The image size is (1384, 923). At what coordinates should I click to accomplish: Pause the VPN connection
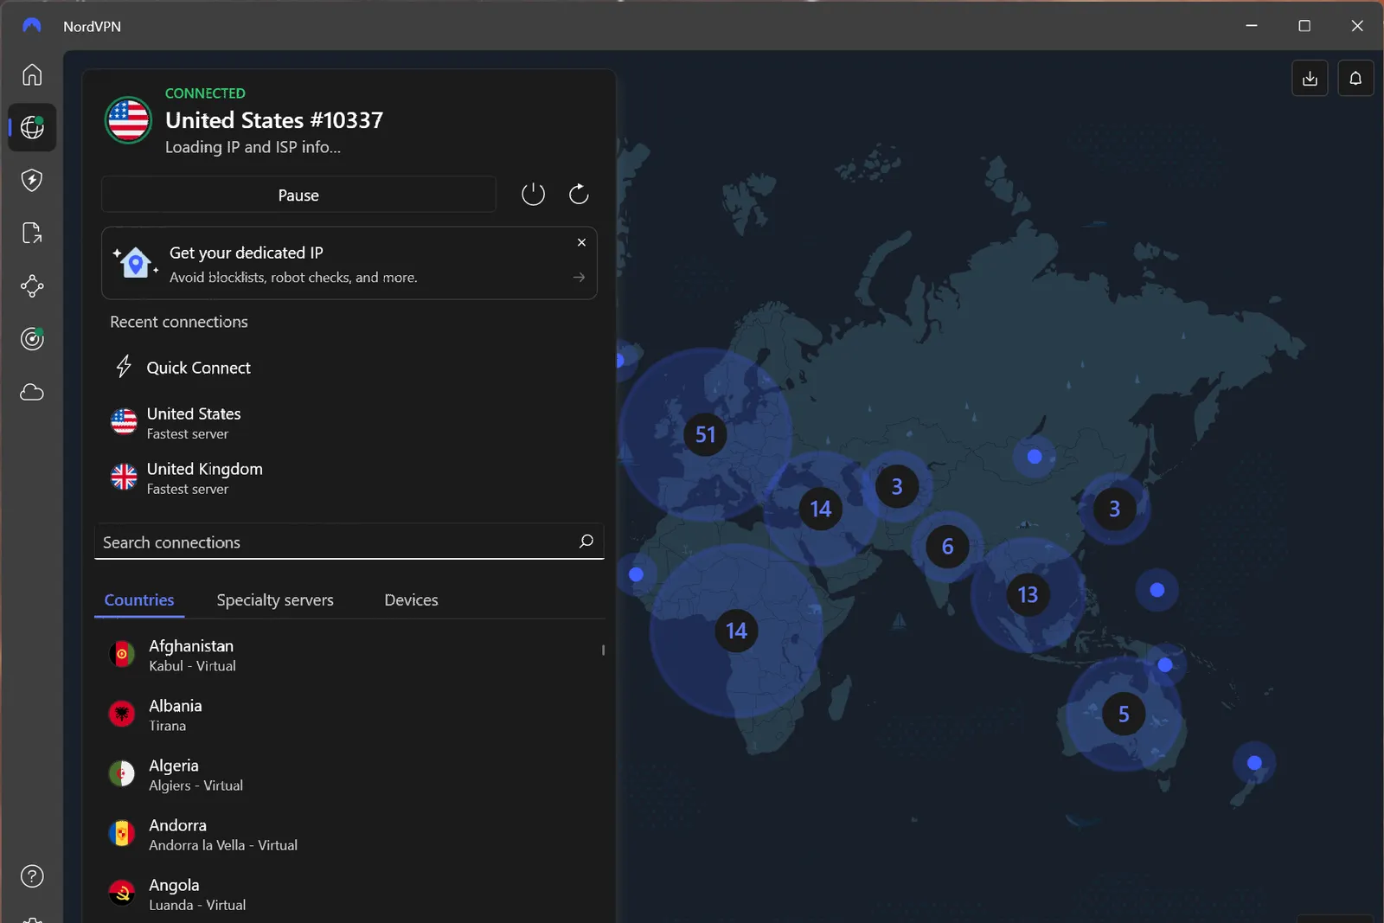click(x=298, y=195)
